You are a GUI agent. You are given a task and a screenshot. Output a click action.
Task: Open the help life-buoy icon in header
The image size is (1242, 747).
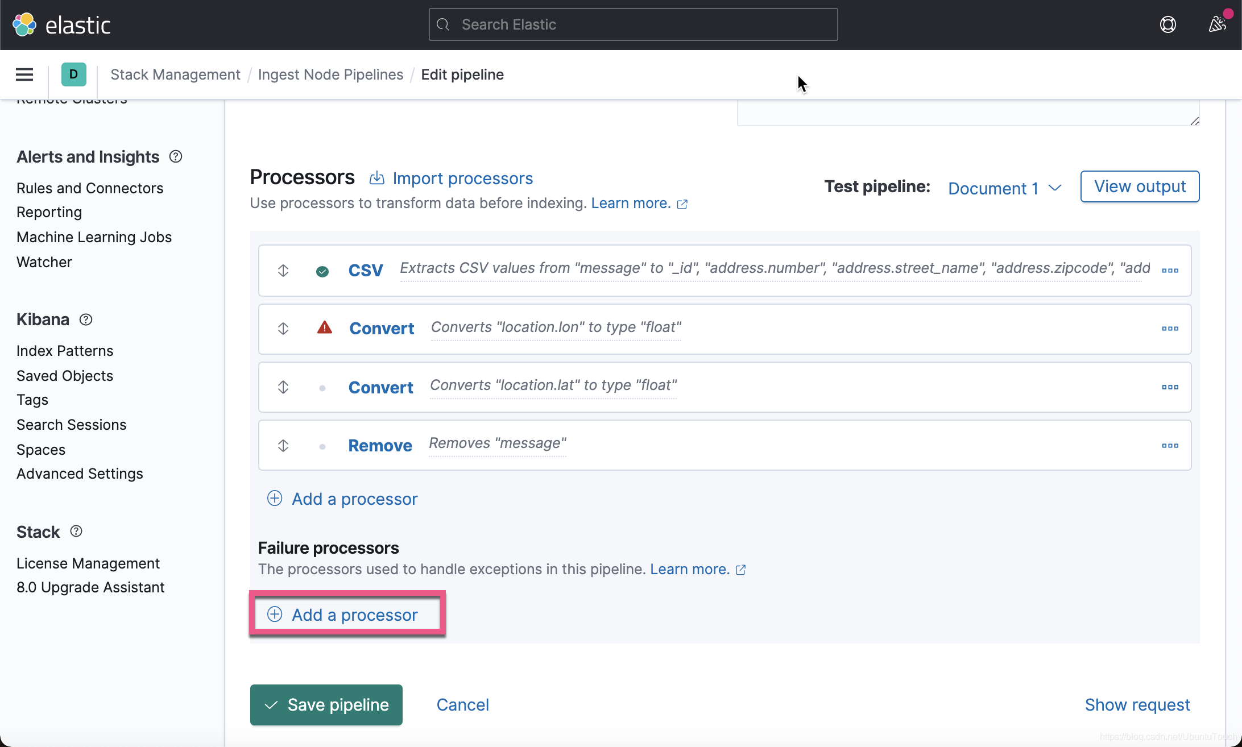point(1168,24)
